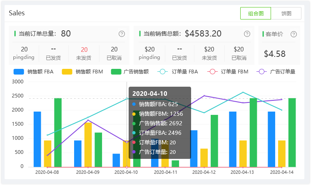Click x-axis date 2020-04-14
Screen dimensions: 311x185
coord(281,172)
